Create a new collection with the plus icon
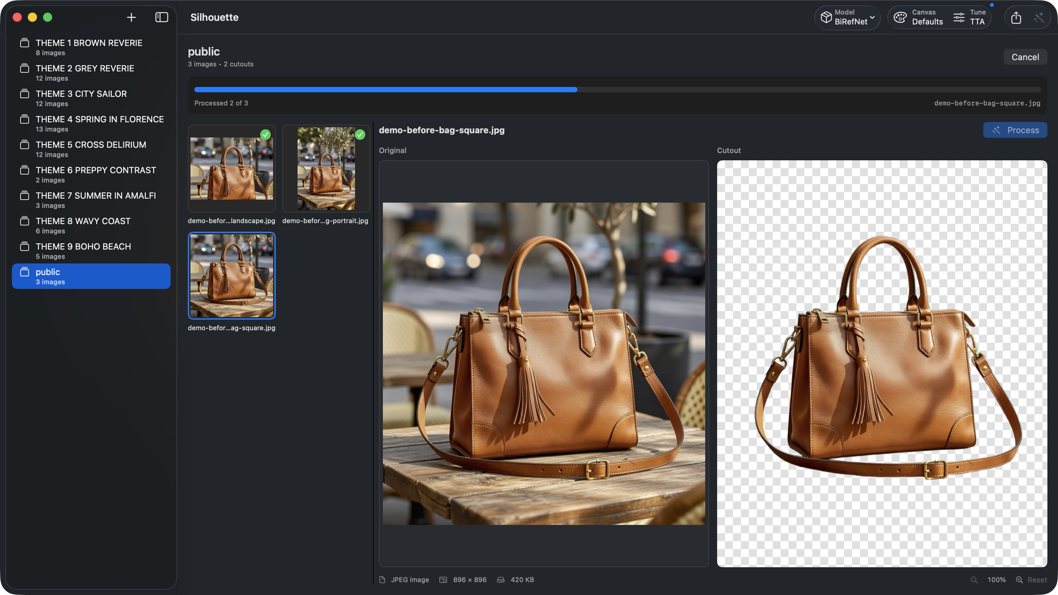The height and width of the screenshot is (595, 1058). 132,17
